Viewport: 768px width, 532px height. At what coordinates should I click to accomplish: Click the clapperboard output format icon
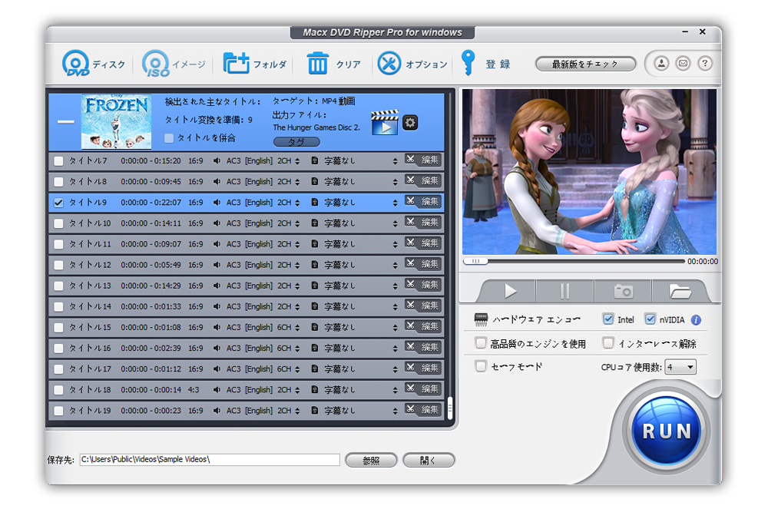point(385,122)
